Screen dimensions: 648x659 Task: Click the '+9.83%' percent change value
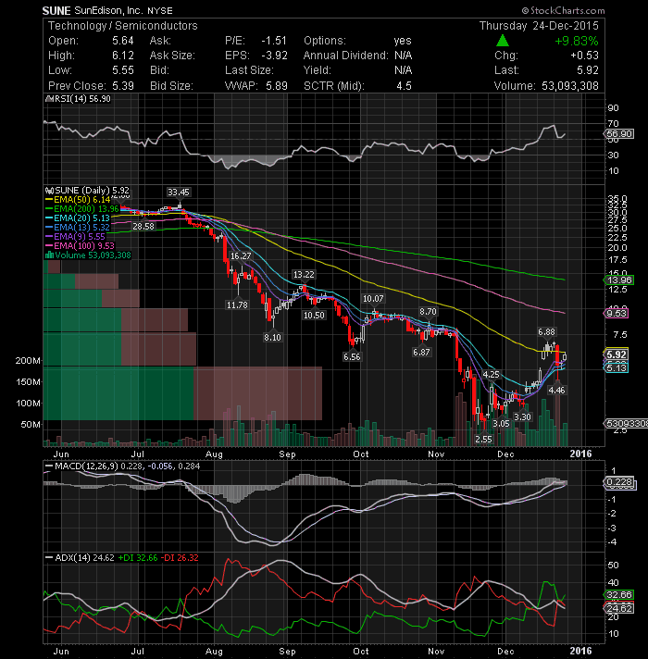(576, 41)
